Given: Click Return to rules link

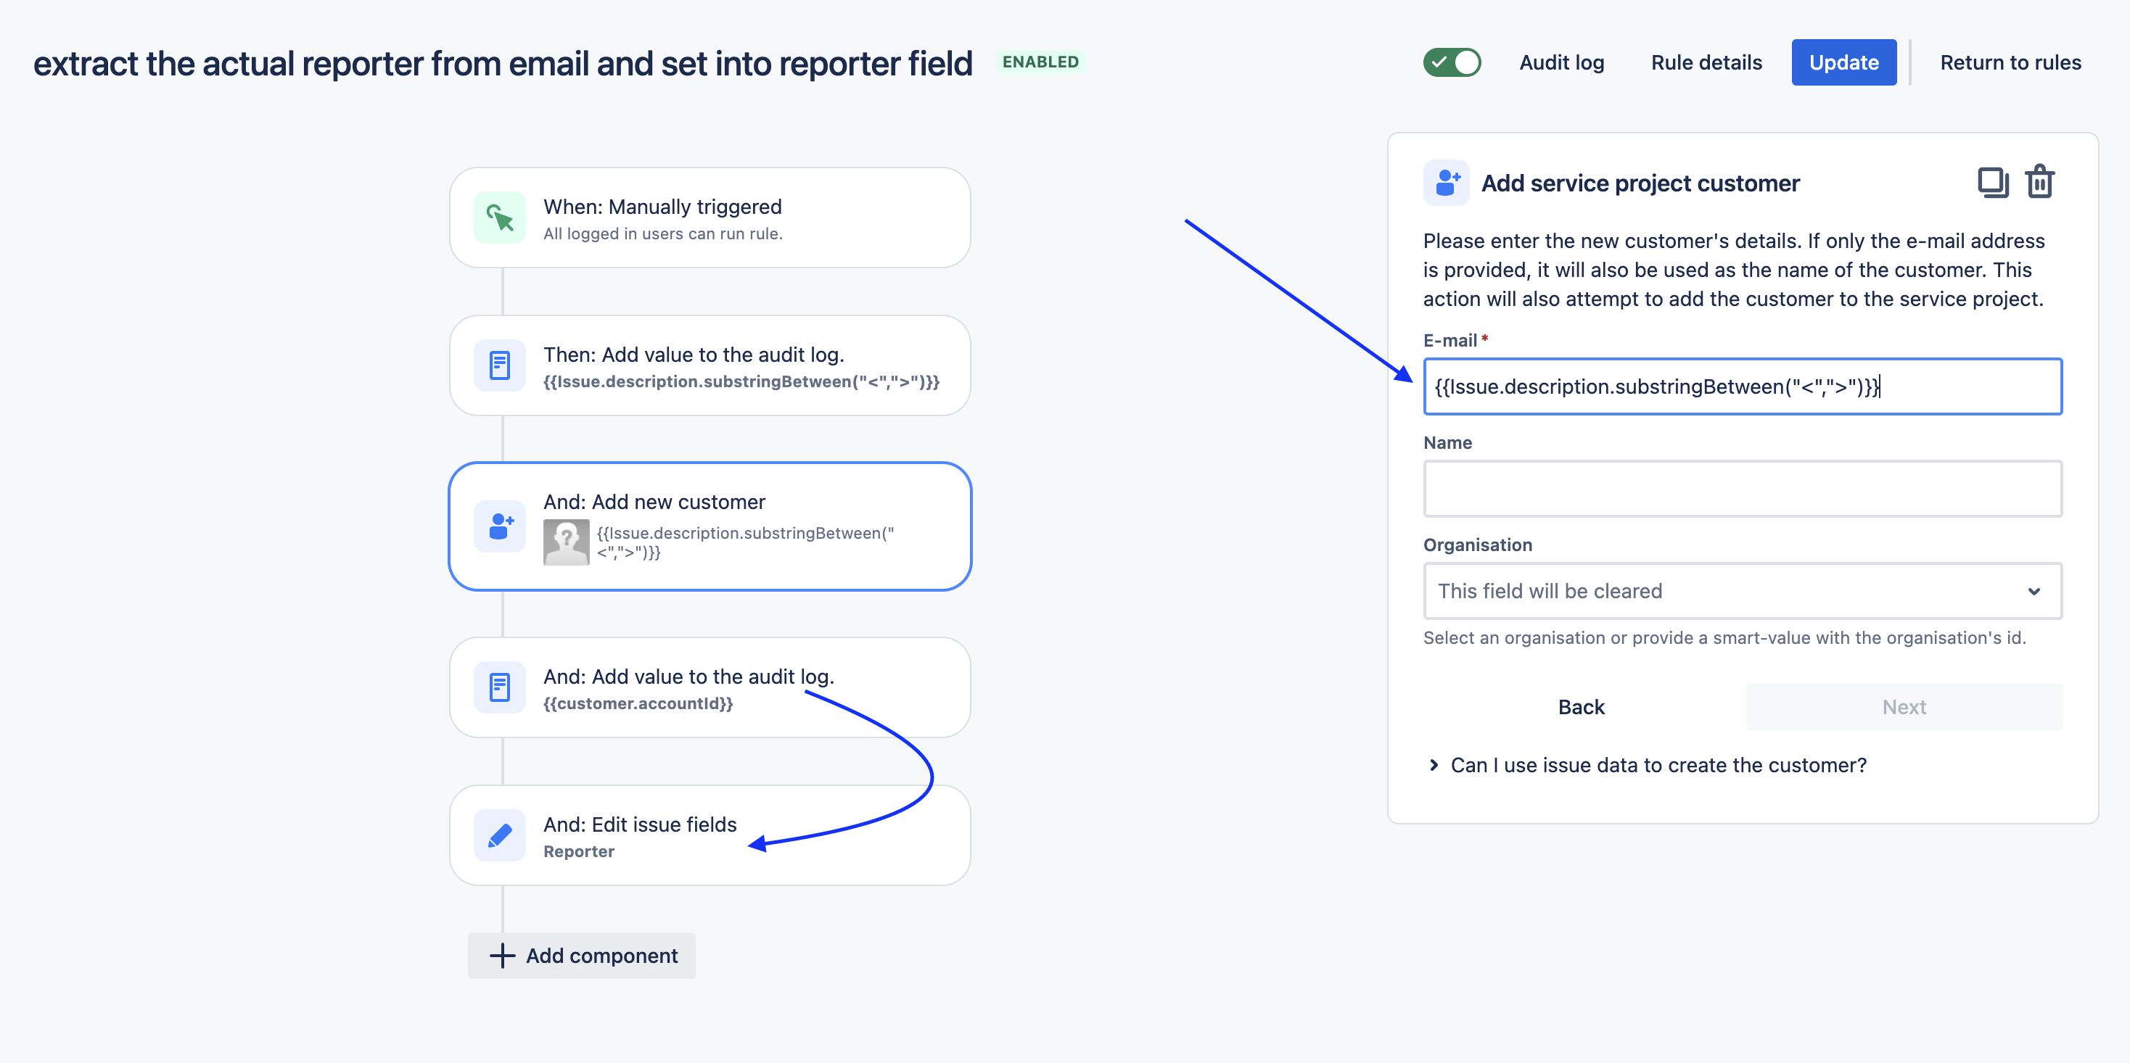Looking at the screenshot, I should [x=2010, y=63].
